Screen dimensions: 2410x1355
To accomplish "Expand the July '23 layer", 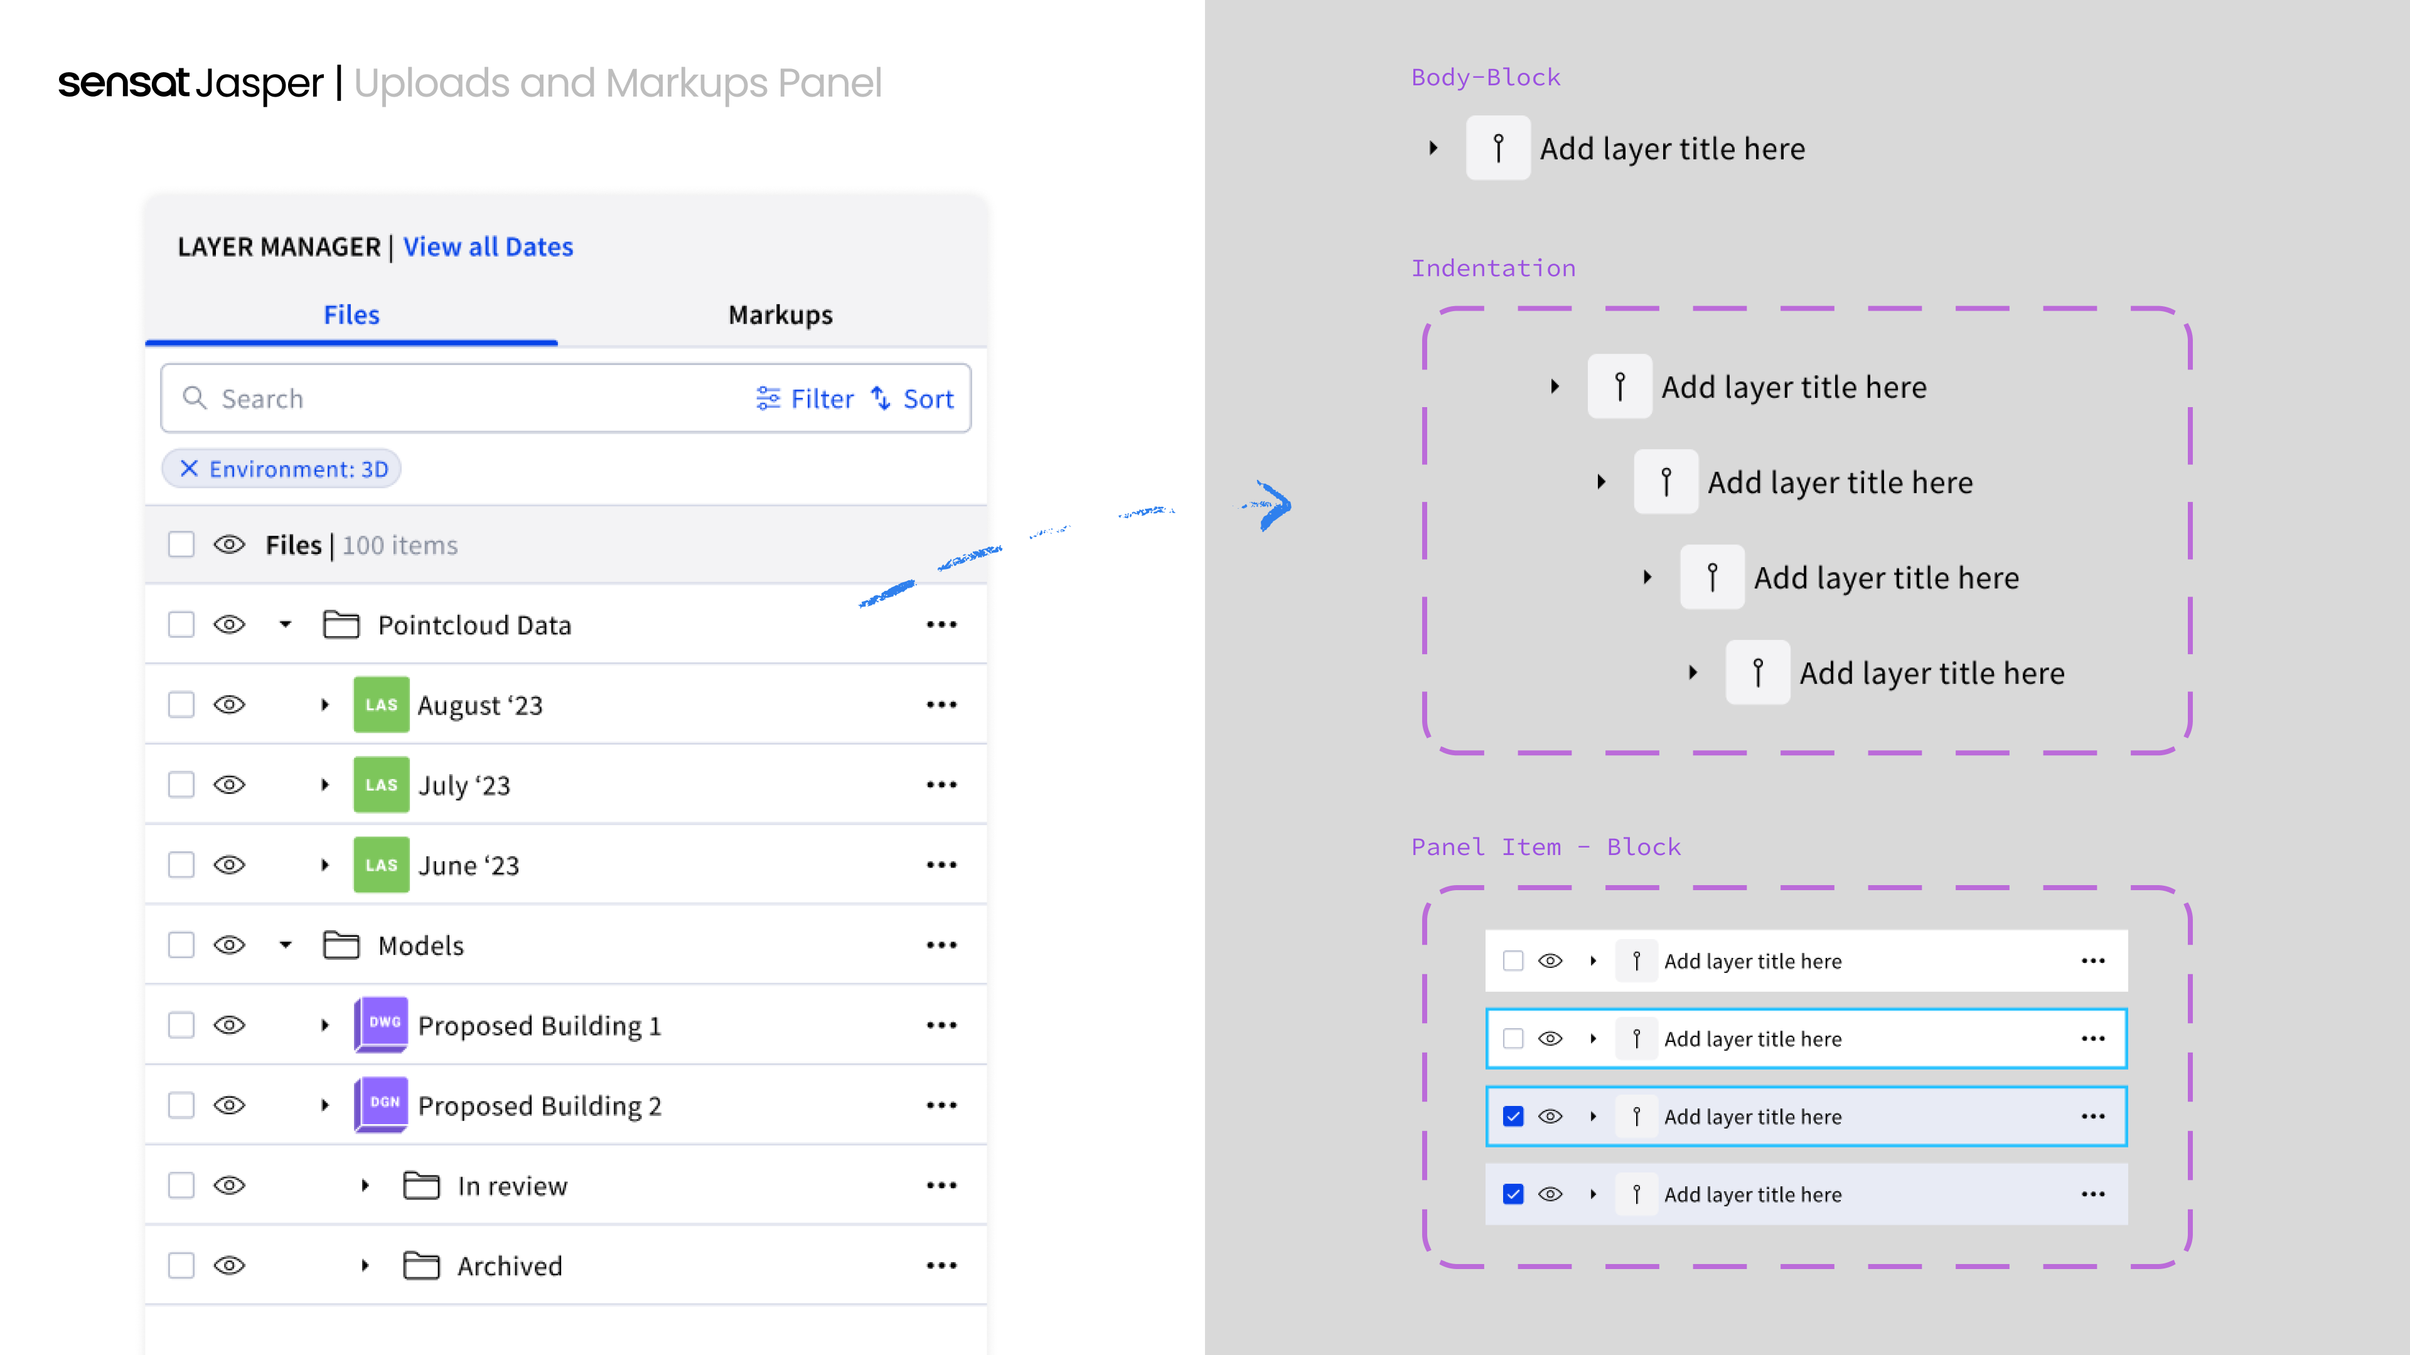I will (324, 785).
